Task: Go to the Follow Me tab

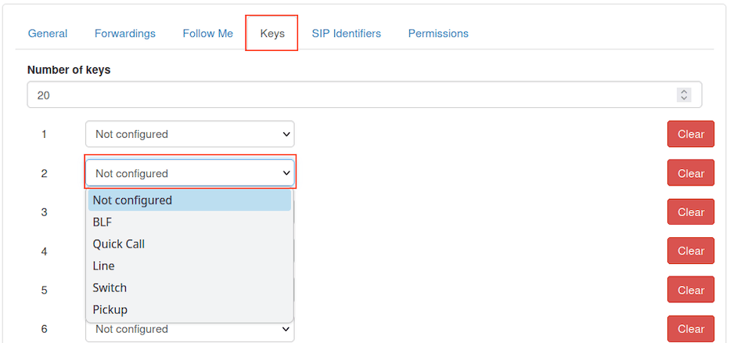Action: [x=208, y=34]
